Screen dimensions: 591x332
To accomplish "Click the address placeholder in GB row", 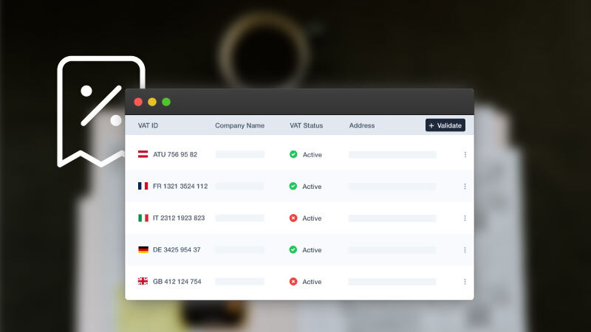I will click(392, 282).
